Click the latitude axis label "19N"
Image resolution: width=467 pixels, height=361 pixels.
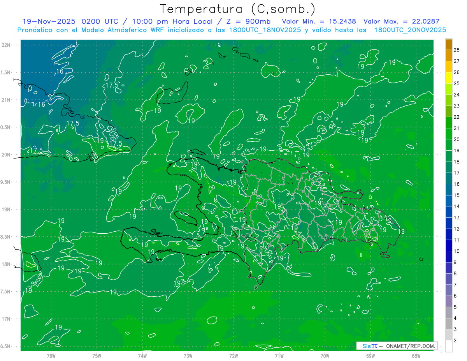coord(6,210)
